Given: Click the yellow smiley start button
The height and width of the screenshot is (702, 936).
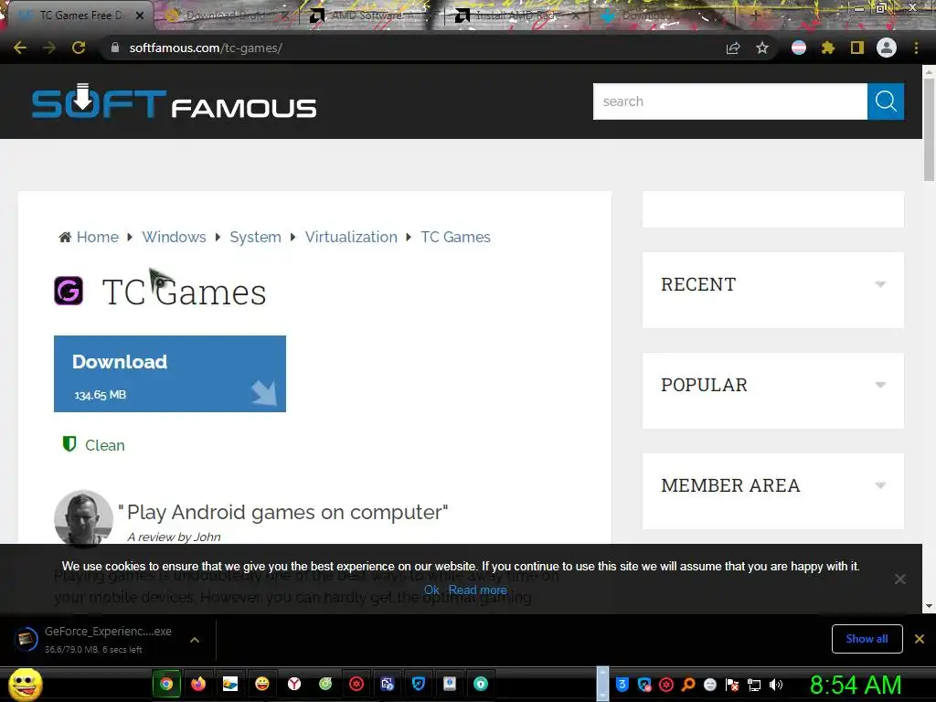Looking at the screenshot, I should click(x=25, y=684).
